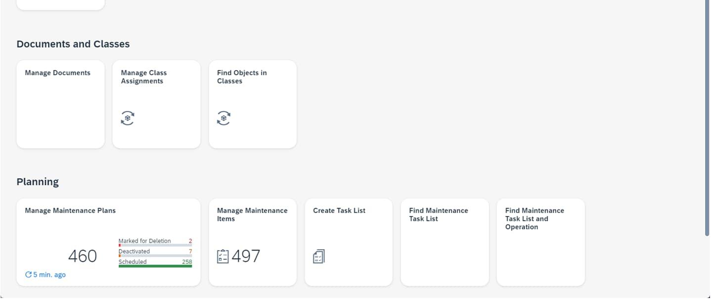Click the Planning section heading

point(38,182)
